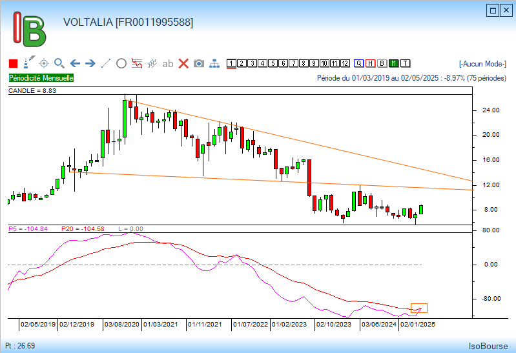Select chart layout preset 9
The height and width of the screenshot is (353, 516).
[x=314, y=63]
